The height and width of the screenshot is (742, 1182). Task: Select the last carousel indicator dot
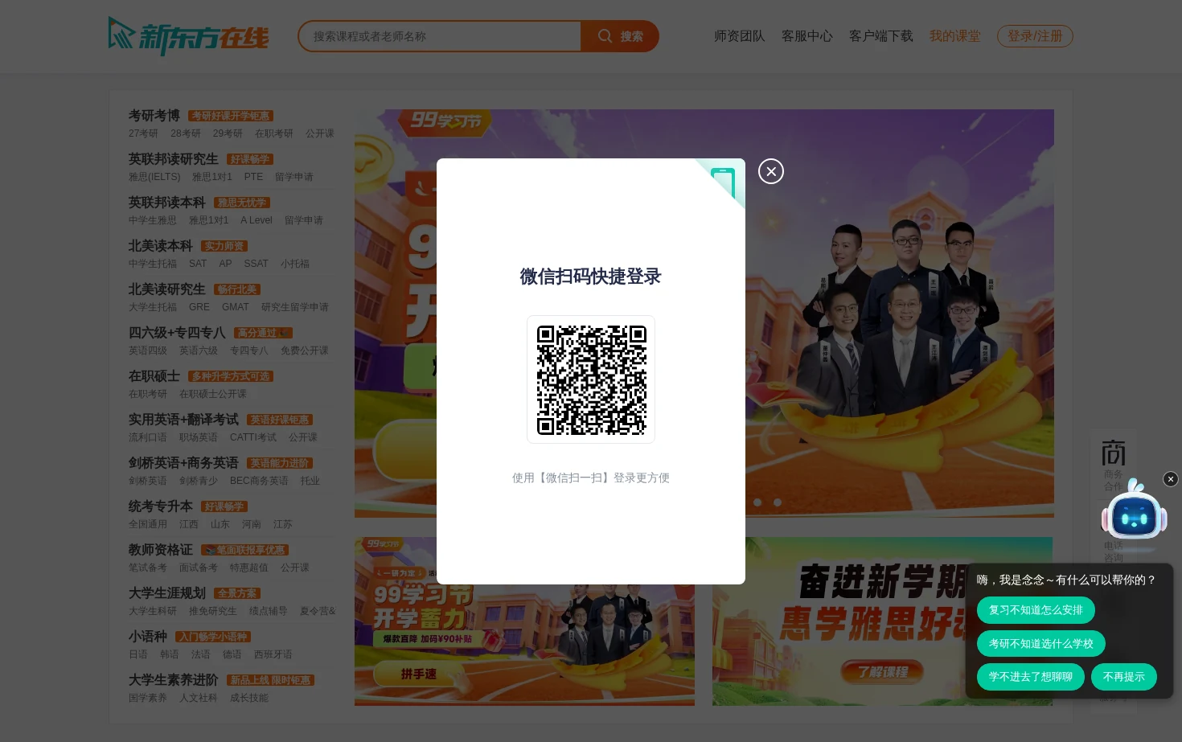[778, 502]
